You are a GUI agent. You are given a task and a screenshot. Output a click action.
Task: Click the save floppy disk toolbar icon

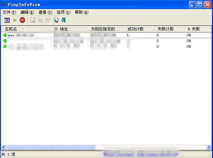coord(33,20)
